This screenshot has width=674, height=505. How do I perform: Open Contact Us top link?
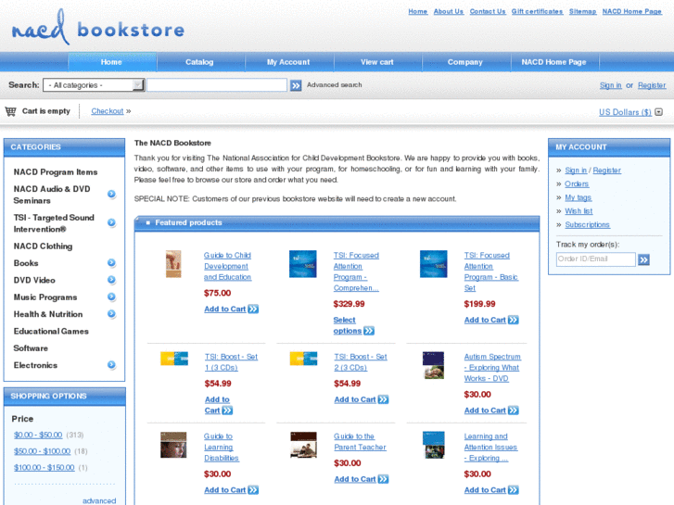point(488,12)
